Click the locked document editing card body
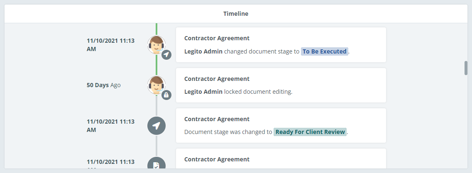The image size is (472, 173). pyautogui.click(x=281, y=85)
